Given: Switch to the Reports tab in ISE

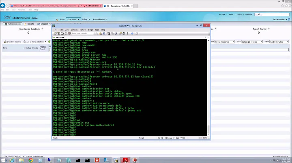Looking at the screenshot, I should pos(29,24).
